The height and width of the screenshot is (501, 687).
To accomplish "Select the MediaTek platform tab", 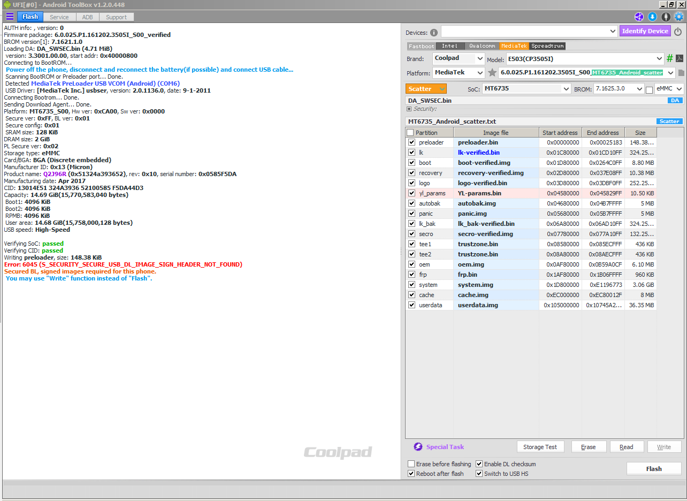I will point(514,46).
